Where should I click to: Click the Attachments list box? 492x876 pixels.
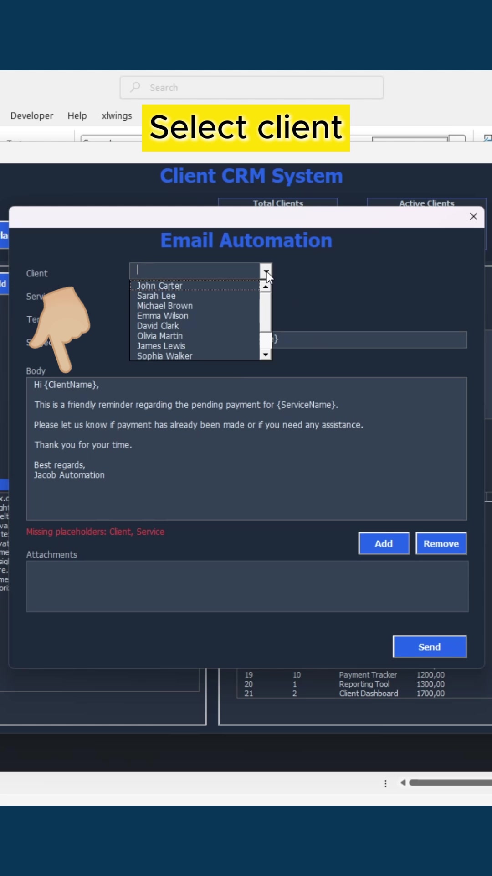[247, 586]
